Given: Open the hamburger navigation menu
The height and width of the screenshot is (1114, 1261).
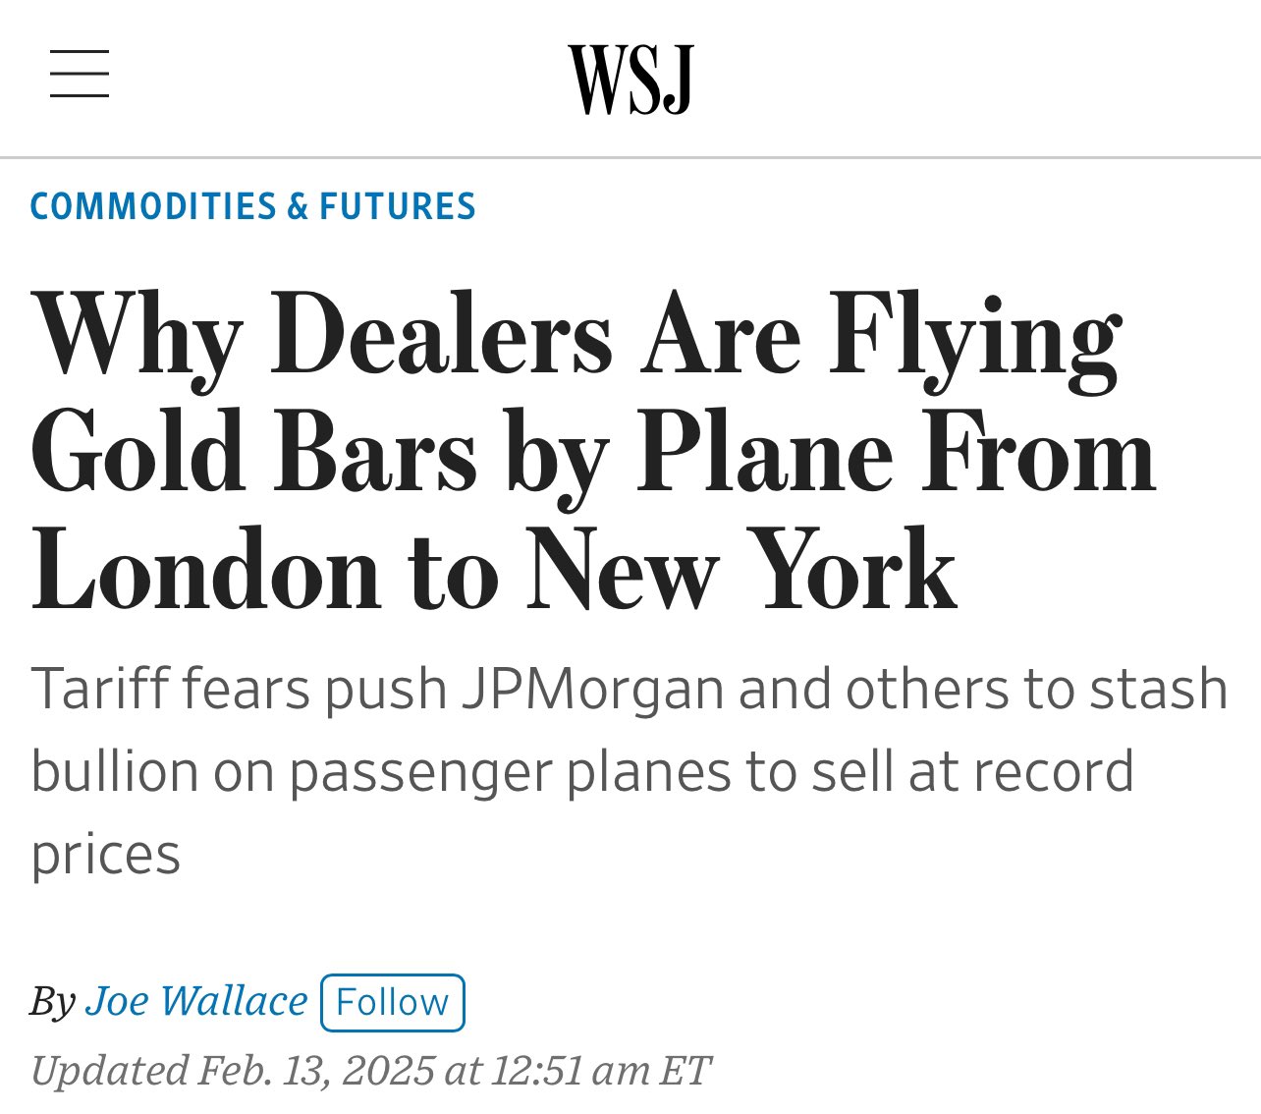Looking at the screenshot, I should [x=80, y=75].
